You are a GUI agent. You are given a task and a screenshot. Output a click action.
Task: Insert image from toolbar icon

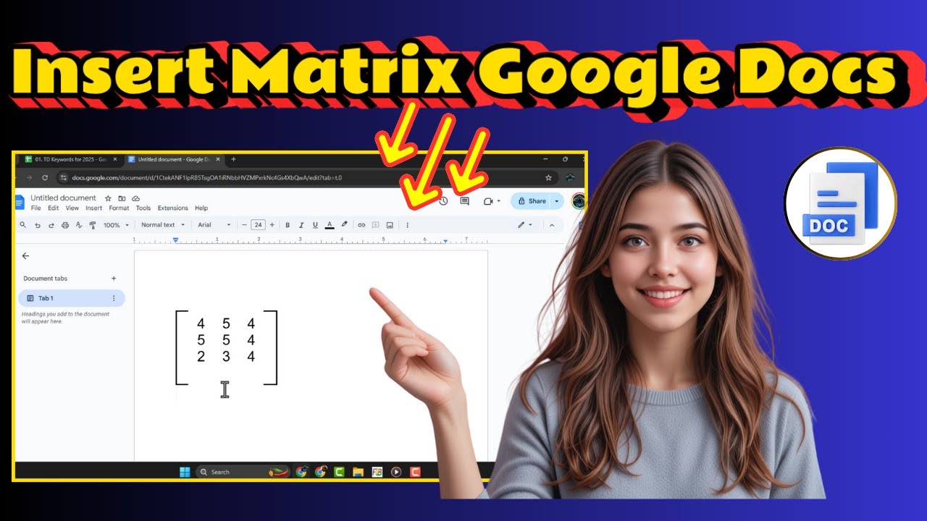(390, 225)
